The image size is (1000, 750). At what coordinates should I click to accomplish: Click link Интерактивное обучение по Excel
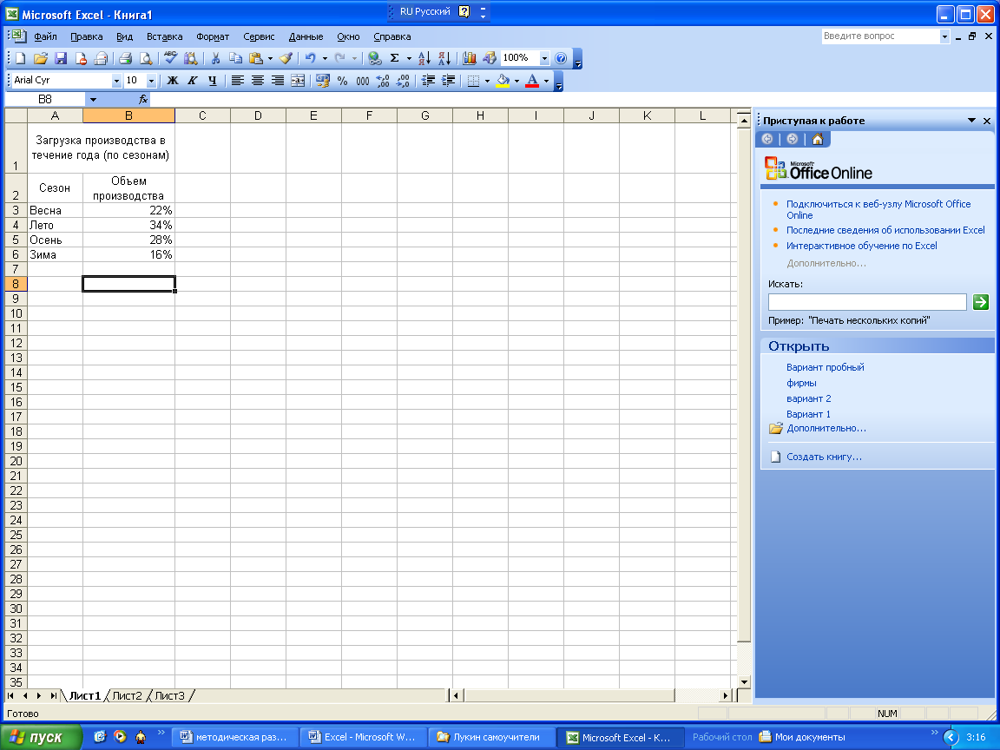pos(862,246)
